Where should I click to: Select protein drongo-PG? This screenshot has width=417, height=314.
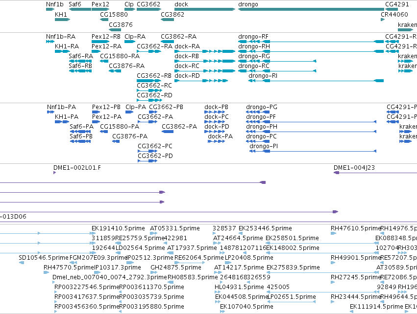point(258,112)
